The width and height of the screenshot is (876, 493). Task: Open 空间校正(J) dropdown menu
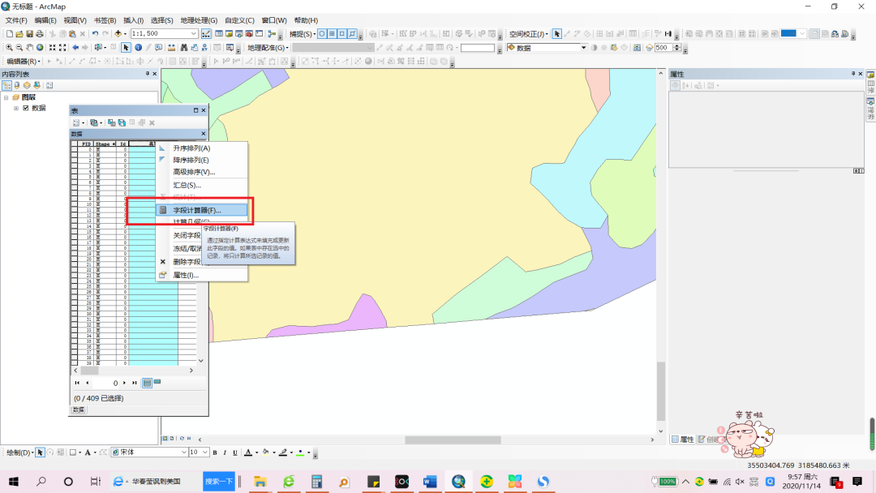tap(529, 34)
